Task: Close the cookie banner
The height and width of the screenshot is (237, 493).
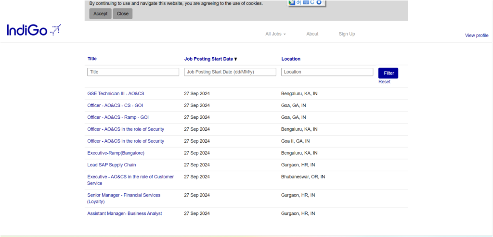Action: click(123, 13)
